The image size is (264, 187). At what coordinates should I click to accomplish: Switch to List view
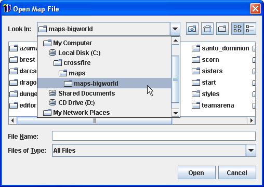237,29
